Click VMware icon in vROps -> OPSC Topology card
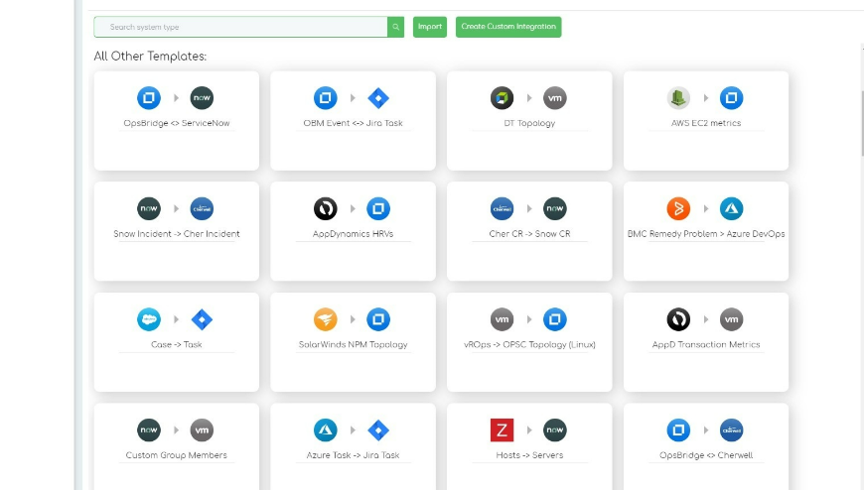This screenshot has height=490, width=864. pyautogui.click(x=502, y=319)
